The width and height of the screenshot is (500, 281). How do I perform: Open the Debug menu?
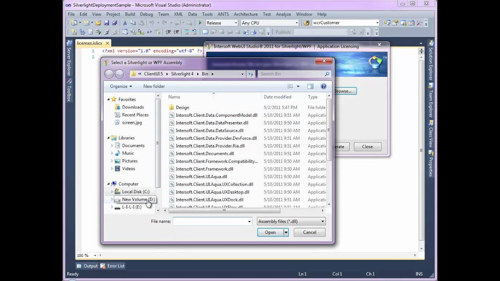pos(146,14)
